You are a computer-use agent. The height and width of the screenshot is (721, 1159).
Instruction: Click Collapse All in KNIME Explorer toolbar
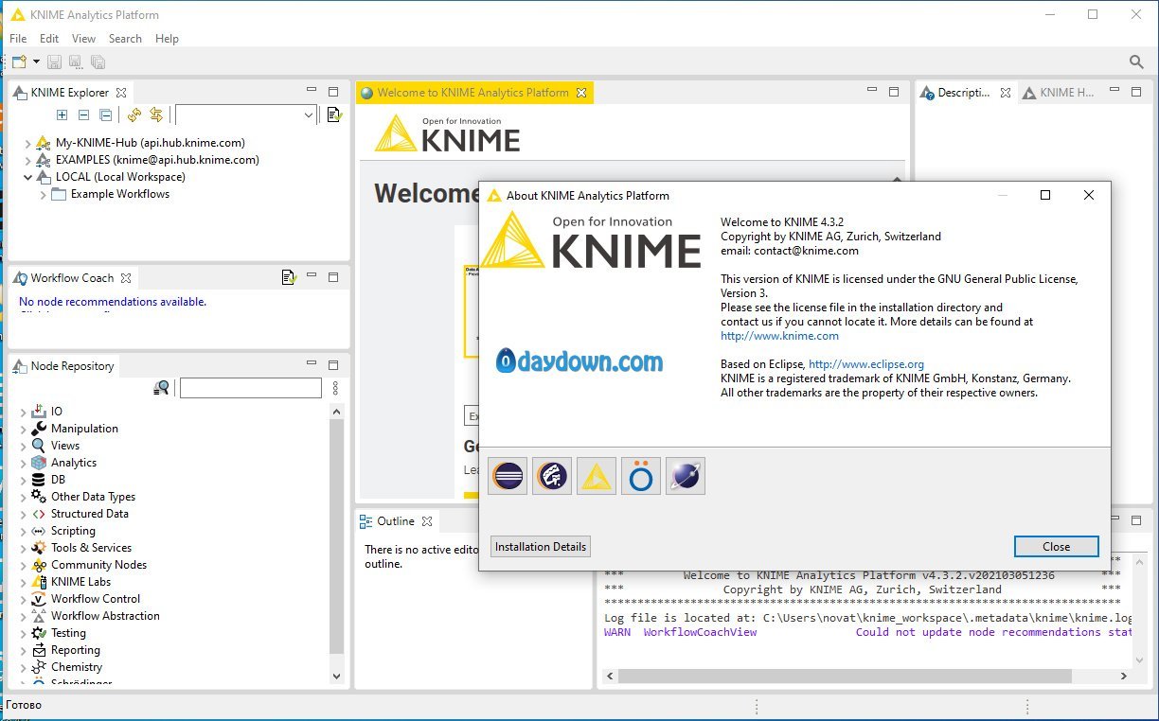pyautogui.click(x=105, y=114)
